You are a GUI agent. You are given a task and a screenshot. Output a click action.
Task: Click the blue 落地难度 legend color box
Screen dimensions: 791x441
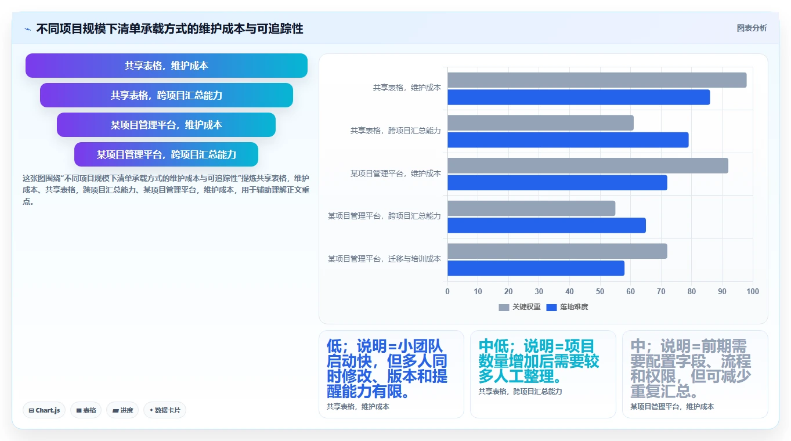click(x=551, y=307)
